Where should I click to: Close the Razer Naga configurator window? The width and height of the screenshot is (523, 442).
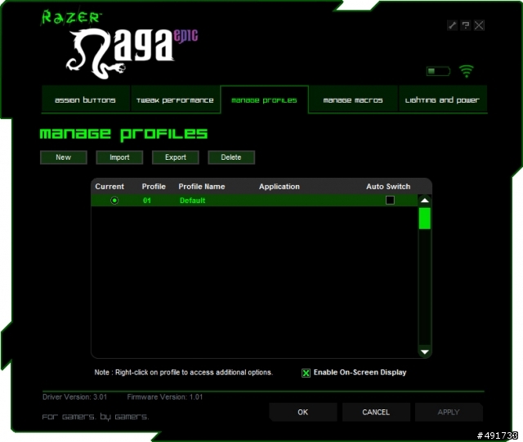[480, 25]
